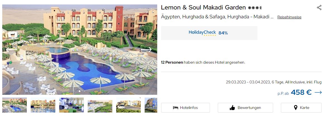Open the Reisehinweise link
The height and width of the screenshot is (117, 332).
[x=289, y=17]
